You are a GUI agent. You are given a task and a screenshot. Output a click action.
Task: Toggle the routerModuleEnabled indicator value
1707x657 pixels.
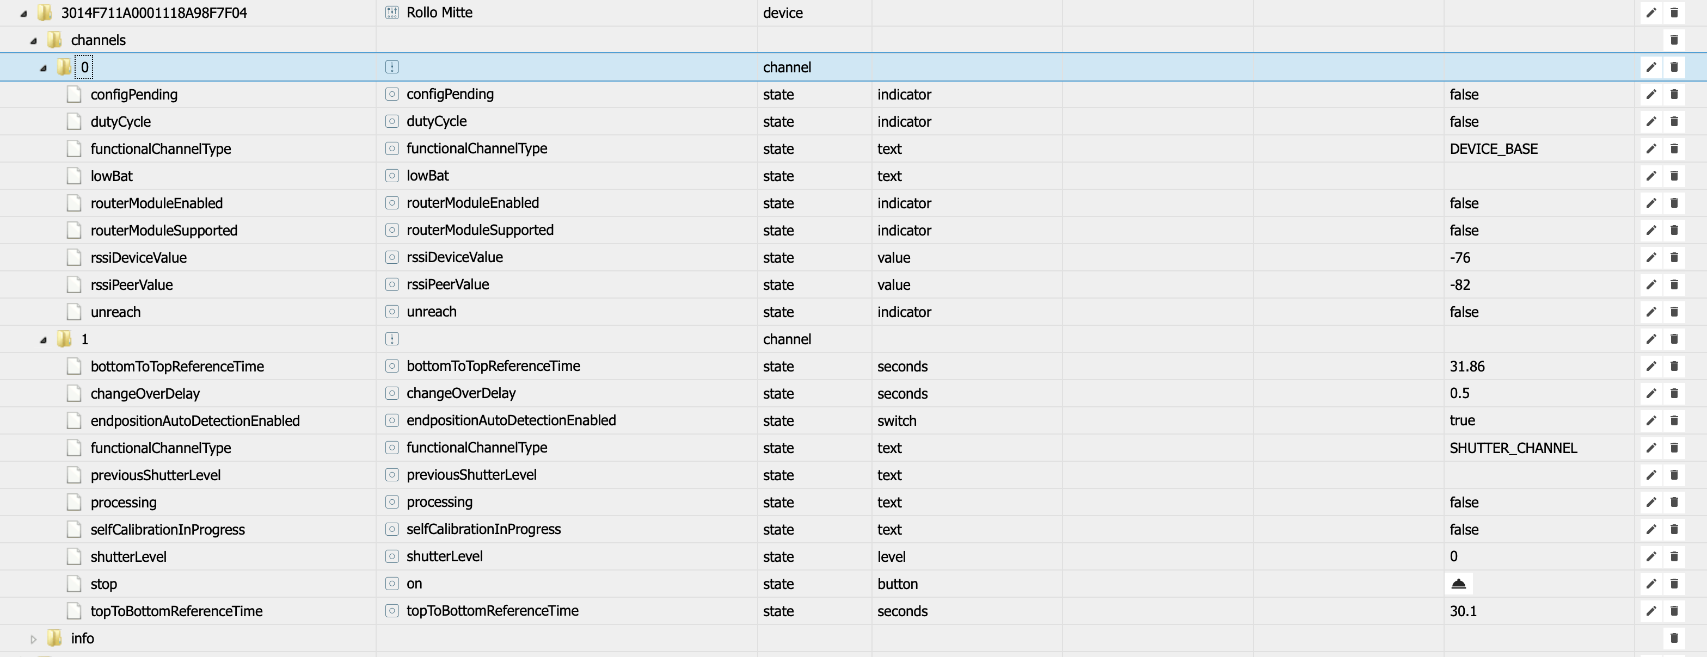(x=1464, y=203)
